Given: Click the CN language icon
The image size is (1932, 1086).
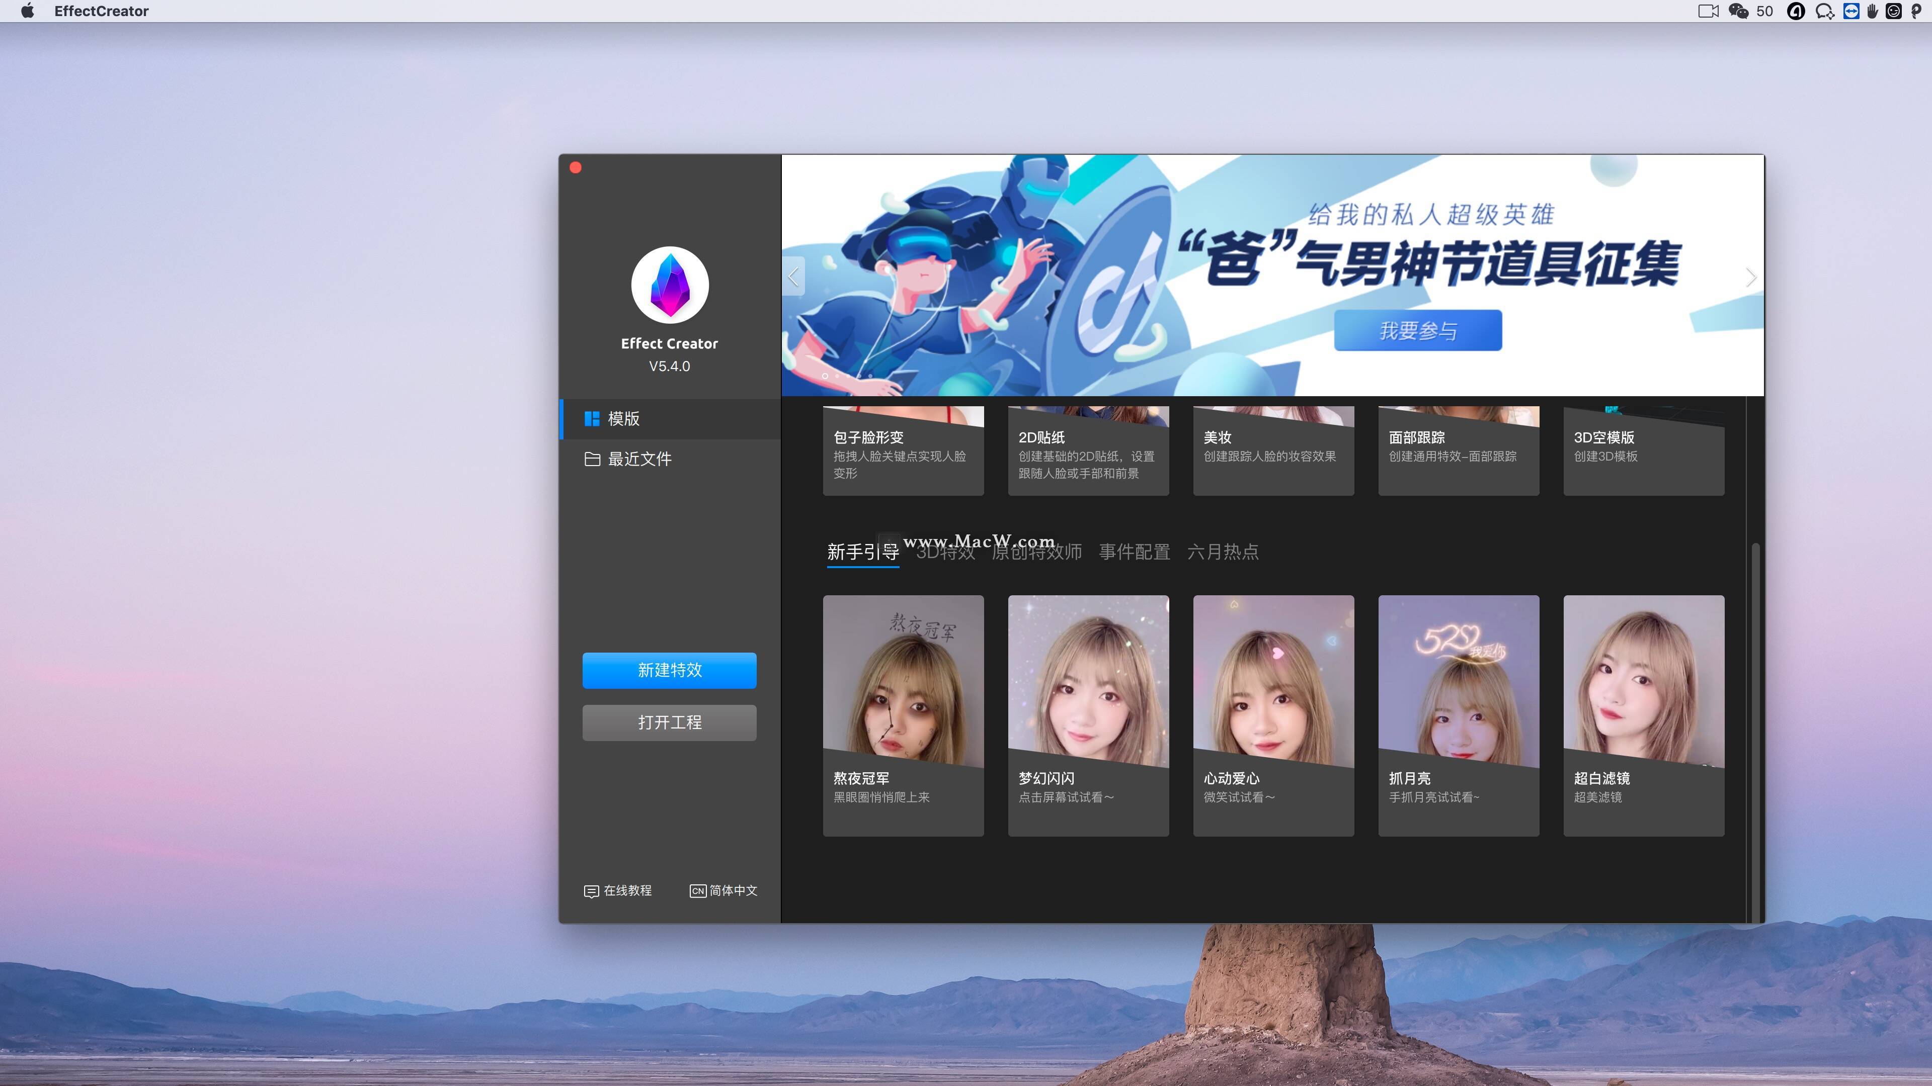Looking at the screenshot, I should (697, 891).
